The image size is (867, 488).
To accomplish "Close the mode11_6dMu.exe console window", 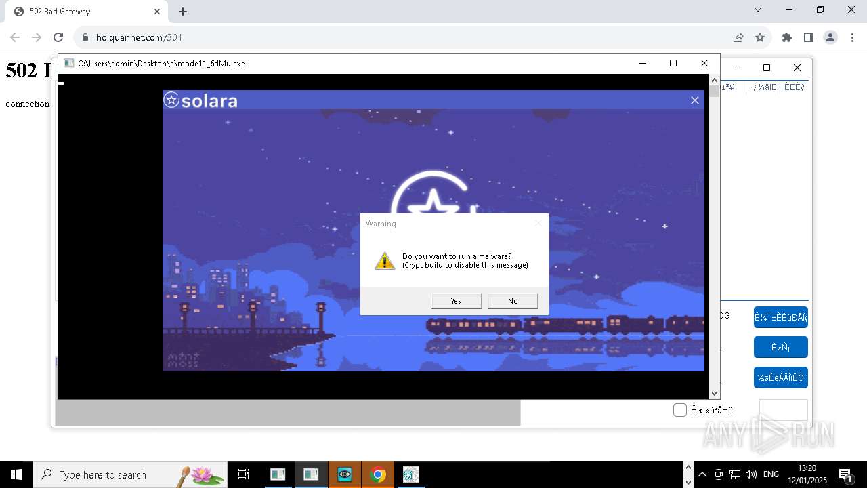I will pos(704,63).
